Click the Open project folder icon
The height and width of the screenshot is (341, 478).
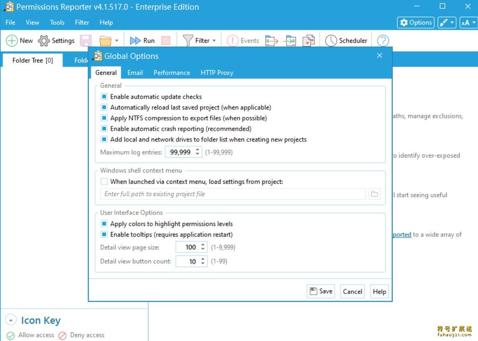(x=105, y=41)
